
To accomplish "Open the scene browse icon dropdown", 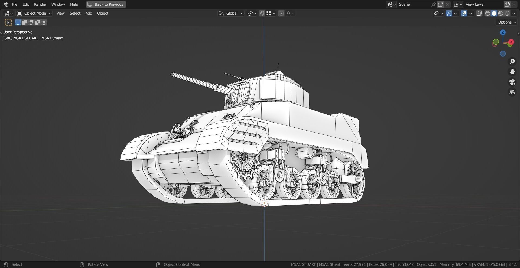I will point(391,4).
